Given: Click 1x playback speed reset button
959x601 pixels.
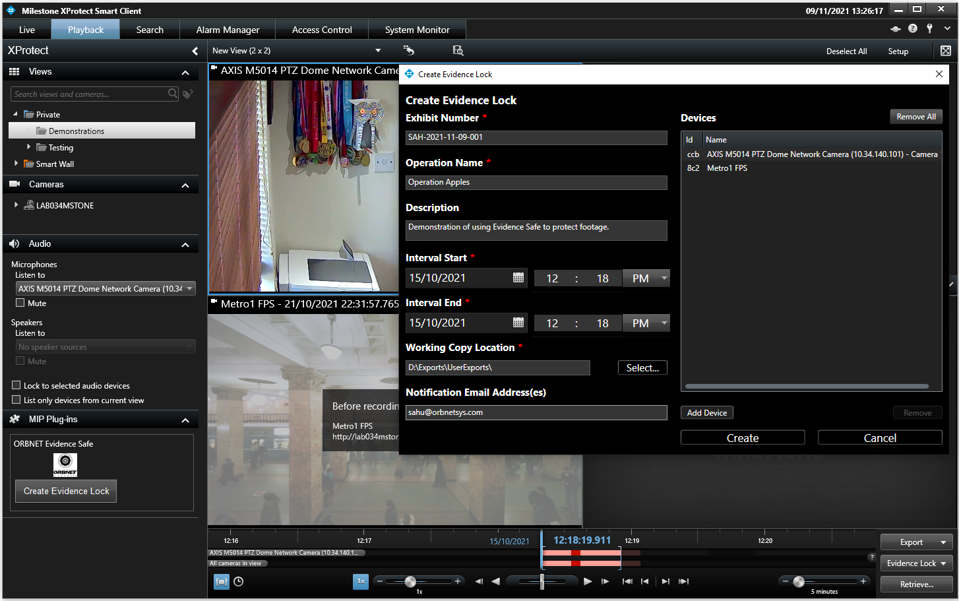Looking at the screenshot, I should point(361,581).
